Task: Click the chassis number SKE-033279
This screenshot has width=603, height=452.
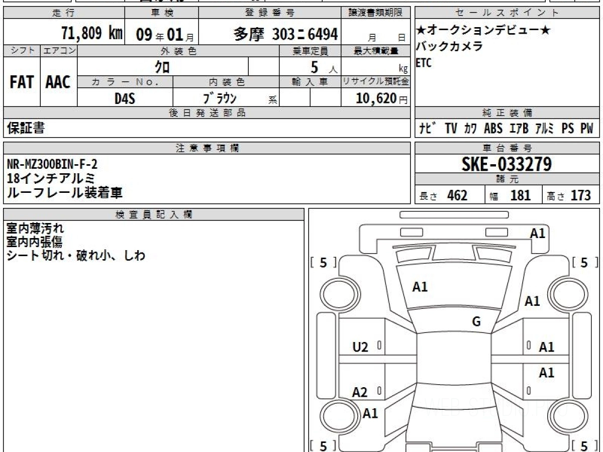Action: pos(507,164)
